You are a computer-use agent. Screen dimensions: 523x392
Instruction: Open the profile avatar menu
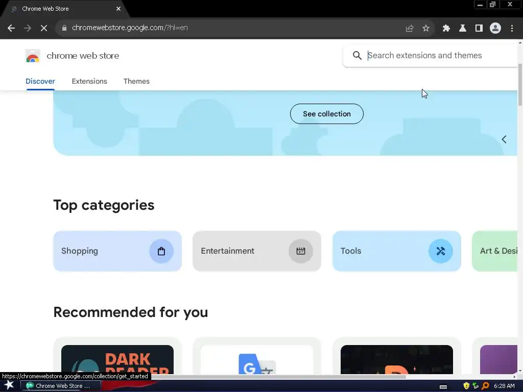(495, 28)
